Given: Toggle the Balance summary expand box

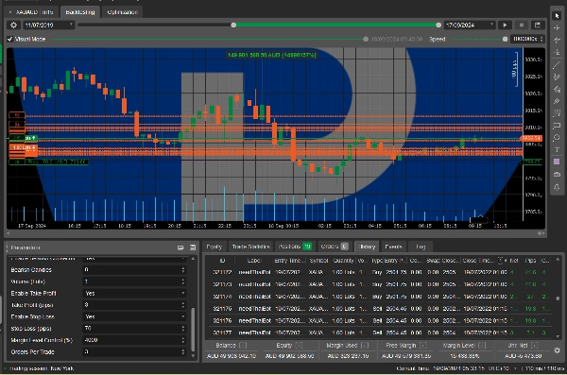Looking at the screenshot, I should coord(244,346).
